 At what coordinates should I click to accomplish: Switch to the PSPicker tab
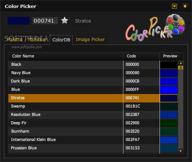pyautogui.click(x=38, y=40)
